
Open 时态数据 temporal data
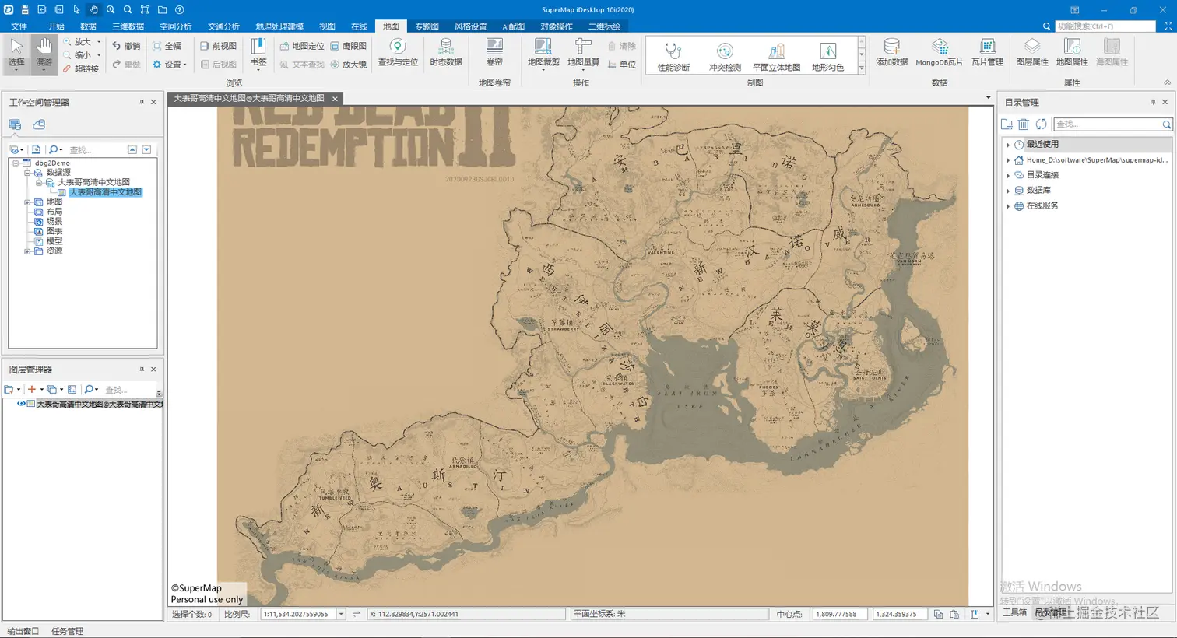(446, 53)
